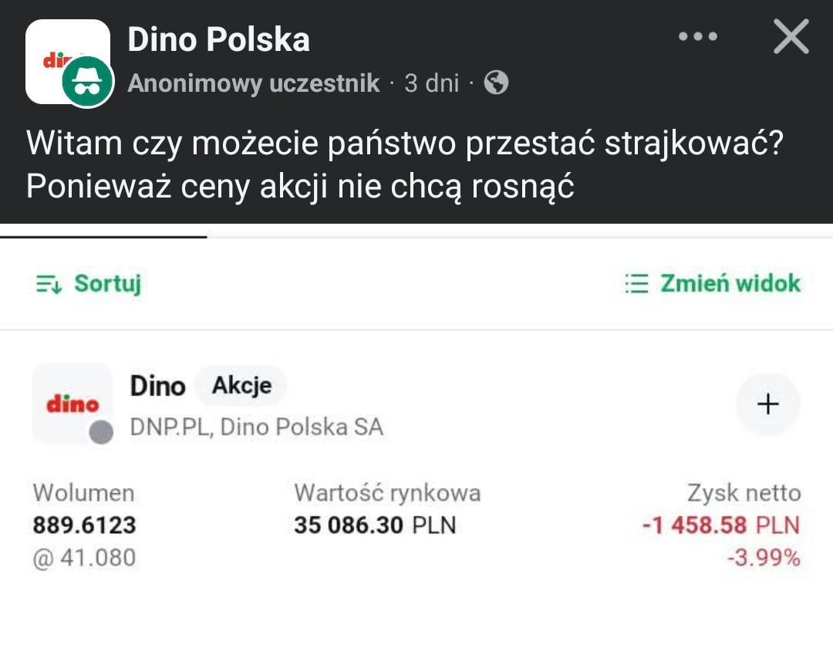
Task: Select the Wartość rynkowa 35 086.30 PLN value
Action: 375,525
